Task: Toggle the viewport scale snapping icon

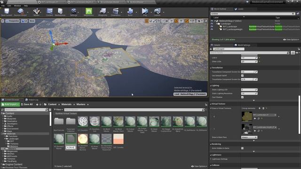Action: tap(187, 21)
